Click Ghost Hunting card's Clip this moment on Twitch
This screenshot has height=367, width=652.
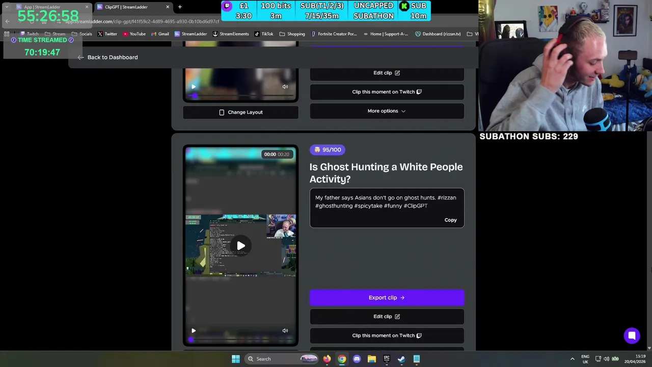(387, 335)
